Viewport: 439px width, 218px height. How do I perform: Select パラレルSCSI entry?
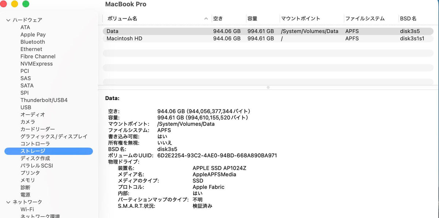[37, 166]
